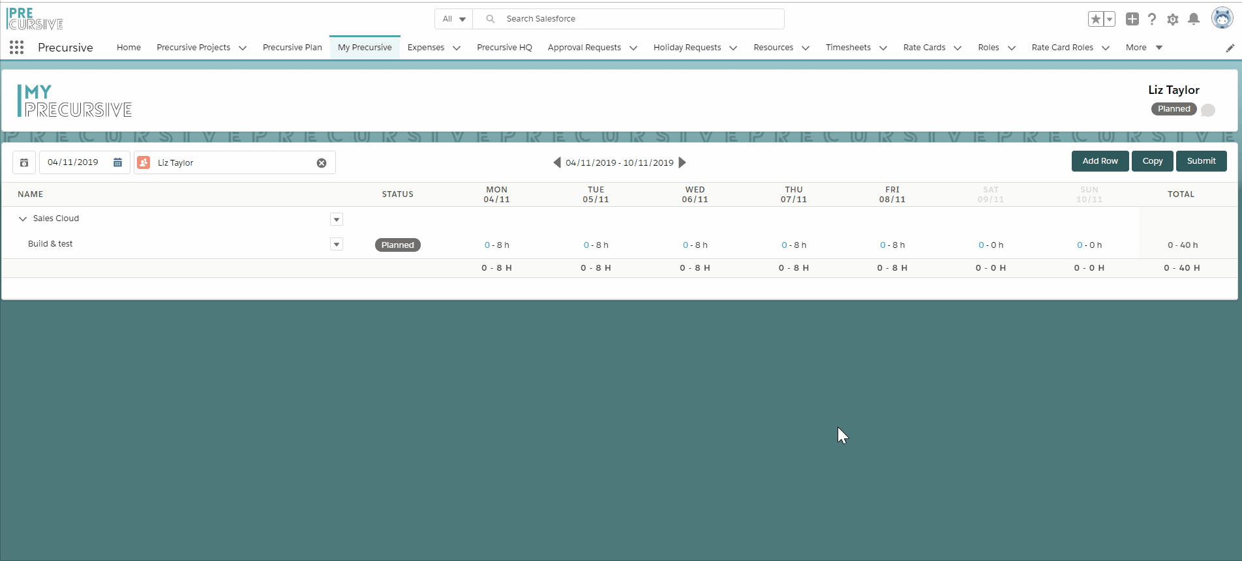Image resolution: width=1242 pixels, height=561 pixels.
Task: Open Sunday 10/11 hours entry
Action: coord(1089,245)
